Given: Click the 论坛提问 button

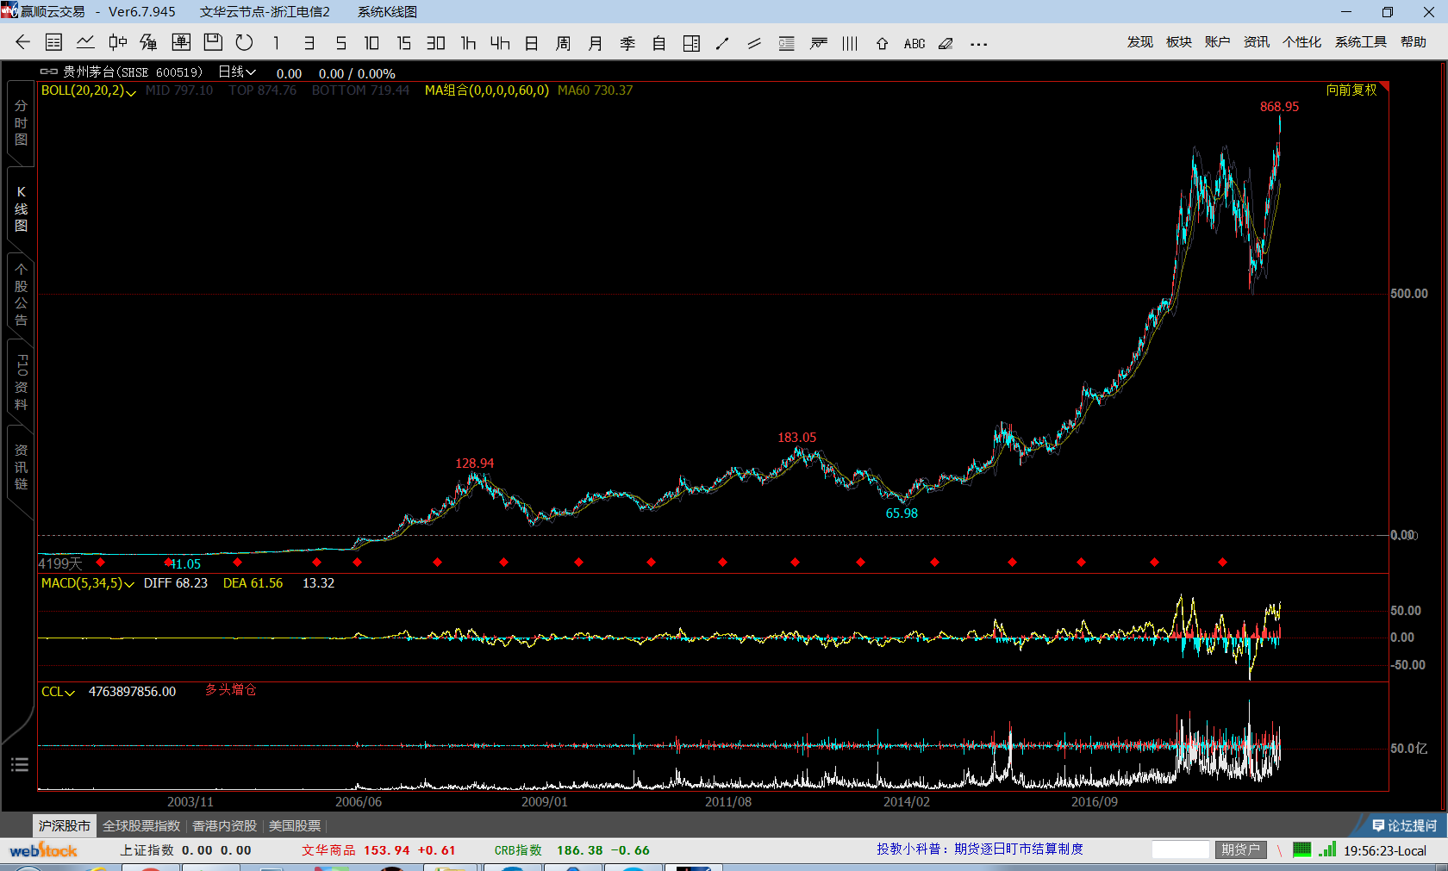Looking at the screenshot, I should pyautogui.click(x=1405, y=825).
